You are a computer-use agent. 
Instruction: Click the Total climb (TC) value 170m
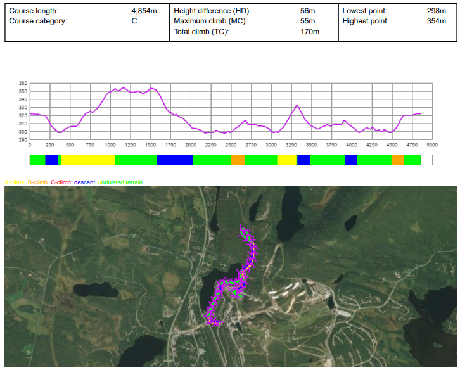point(309,31)
